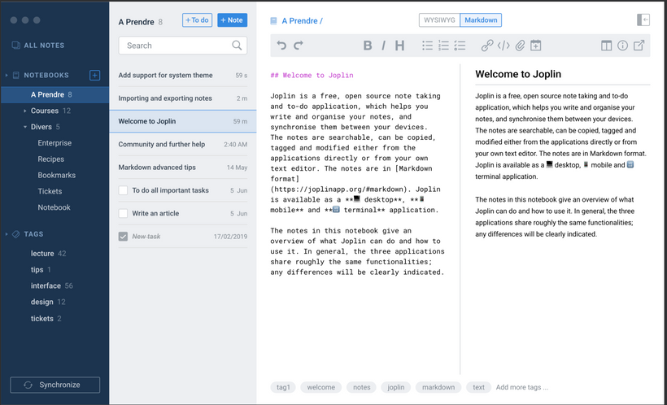Open the Tickets notebook
Screen dimensions: 667x405
tap(50, 191)
